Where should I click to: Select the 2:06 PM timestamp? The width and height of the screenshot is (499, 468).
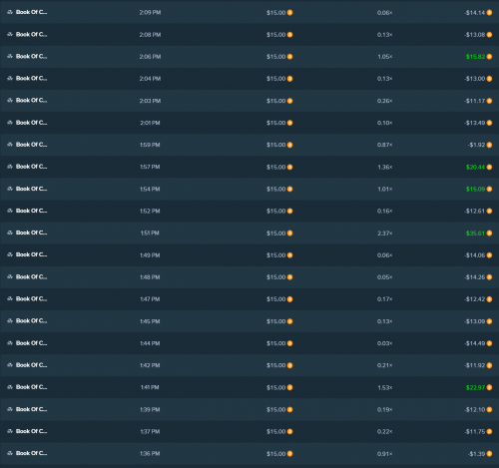click(x=150, y=57)
